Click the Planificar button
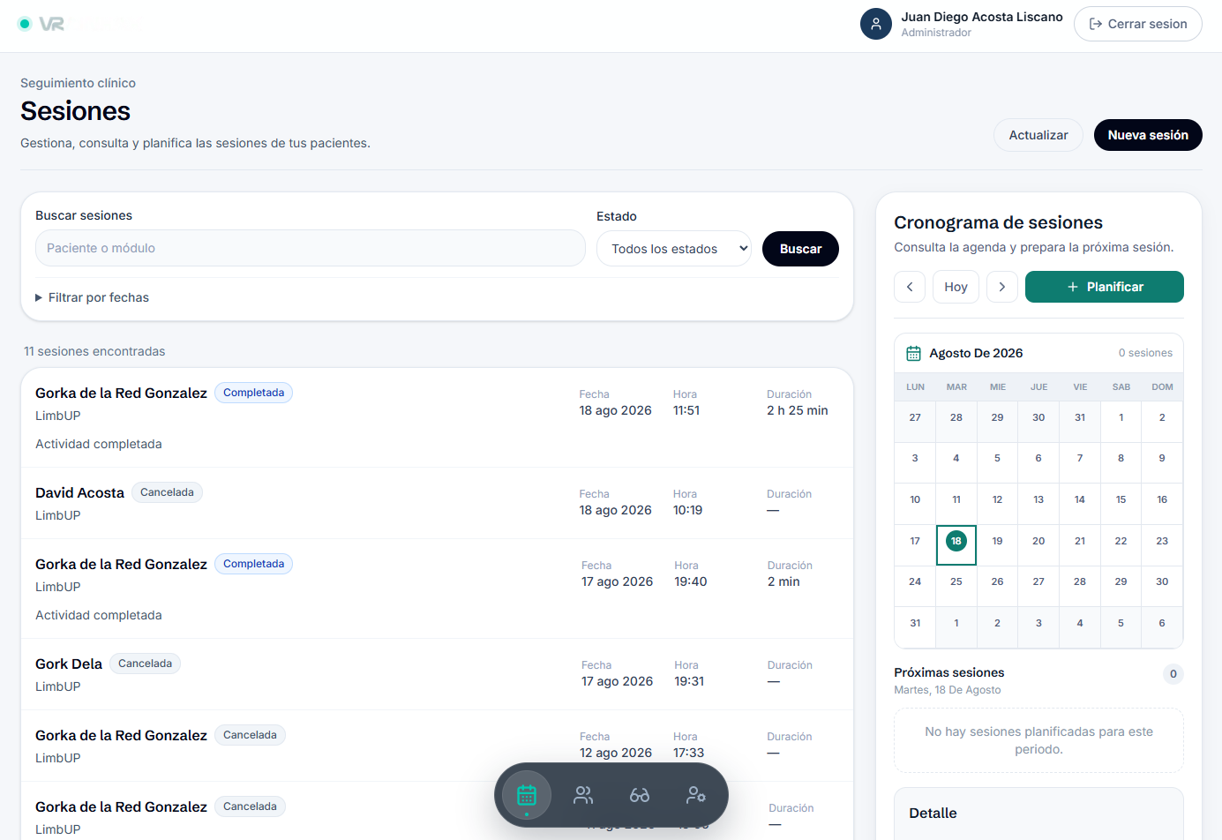1222x840 pixels. pyautogui.click(x=1105, y=287)
